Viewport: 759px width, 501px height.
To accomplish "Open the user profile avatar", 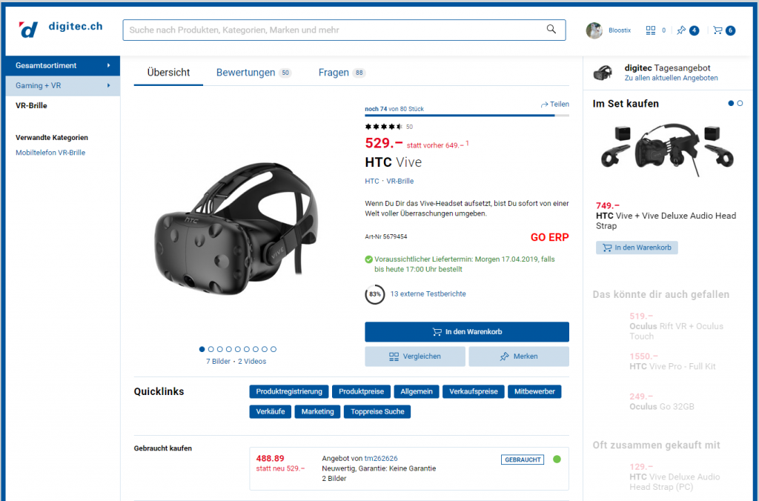I will tap(594, 30).
